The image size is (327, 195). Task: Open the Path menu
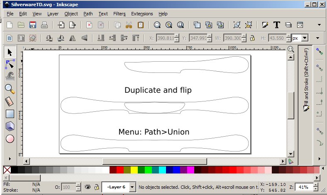point(88,14)
